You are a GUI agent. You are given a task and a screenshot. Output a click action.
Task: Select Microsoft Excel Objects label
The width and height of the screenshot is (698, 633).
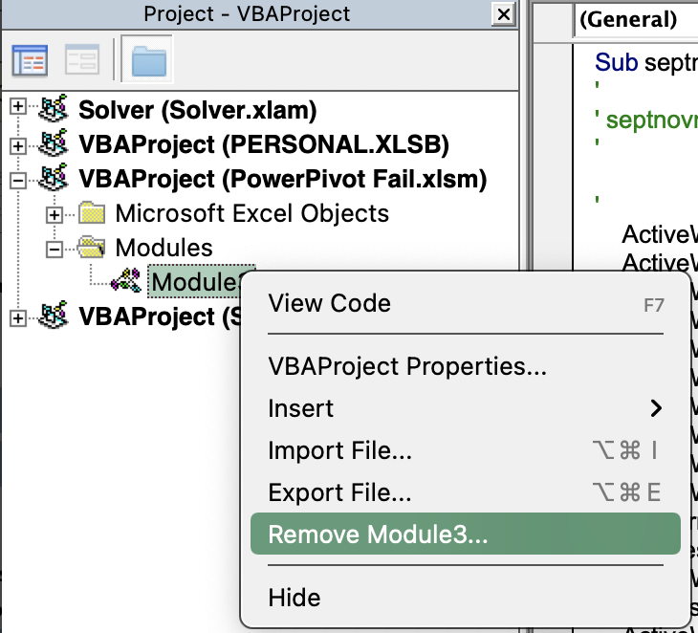click(252, 213)
